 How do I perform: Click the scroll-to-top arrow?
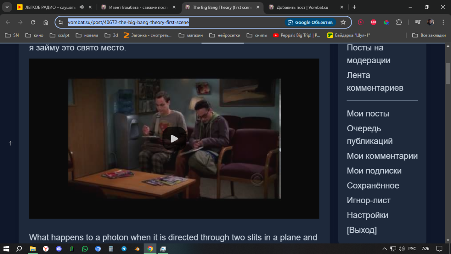[x=11, y=143]
